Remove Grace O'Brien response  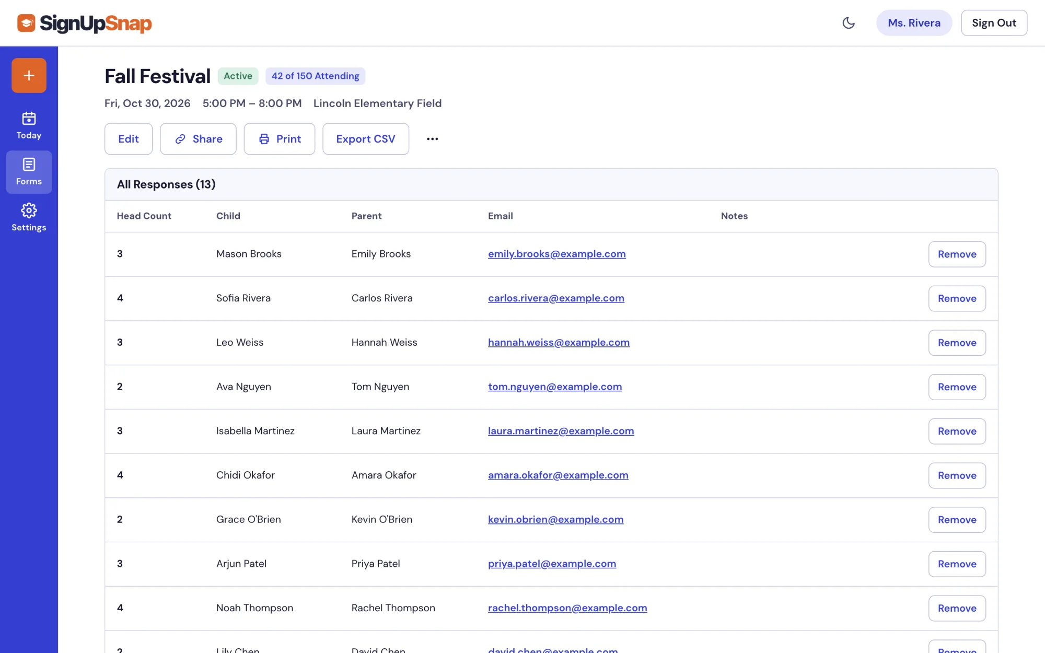pos(957,520)
